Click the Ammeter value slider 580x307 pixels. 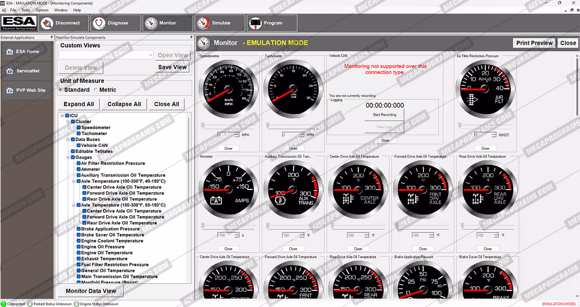(x=228, y=225)
